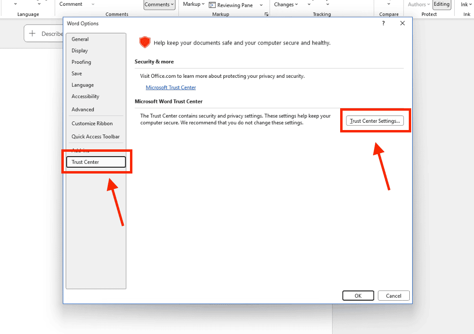Click the plus icon beside Describe
Image resolution: width=474 pixels, height=334 pixels.
pos(32,33)
